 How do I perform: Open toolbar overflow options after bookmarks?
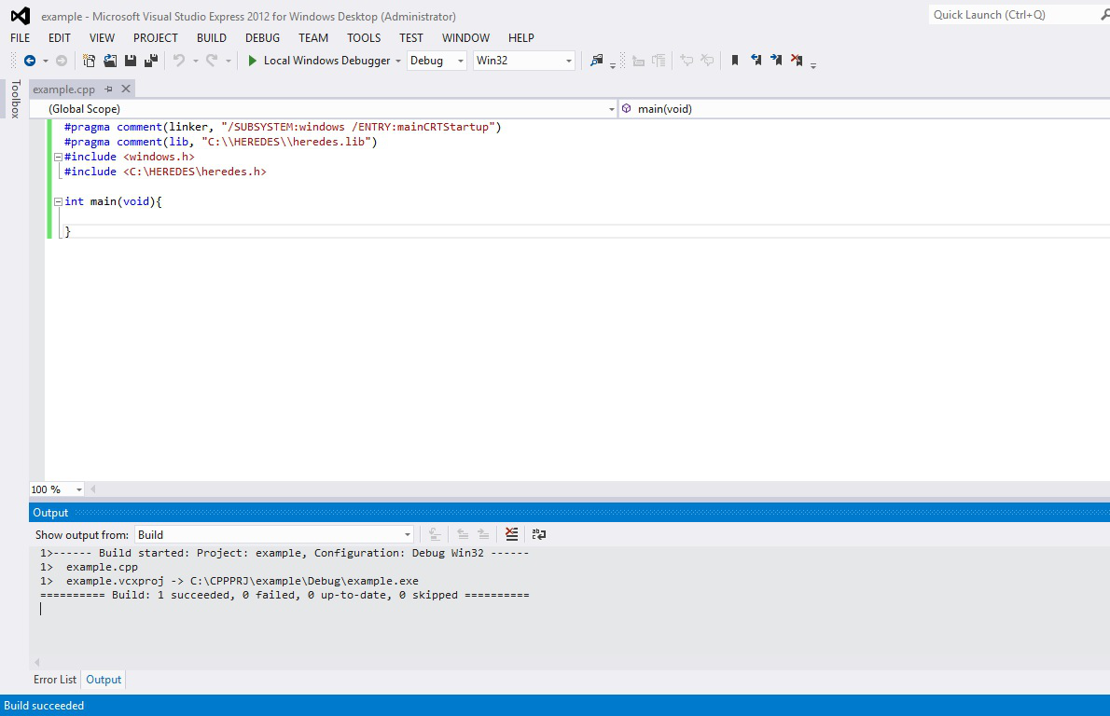[813, 65]
